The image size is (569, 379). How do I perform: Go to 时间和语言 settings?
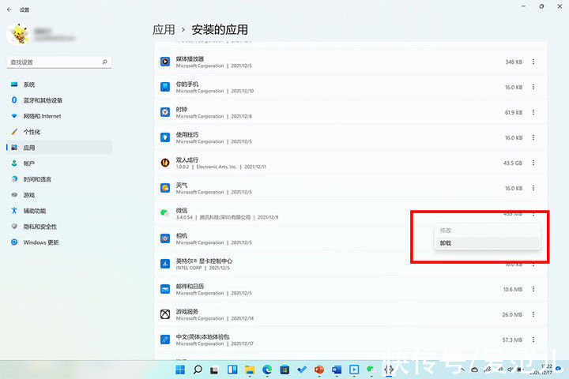59,179
